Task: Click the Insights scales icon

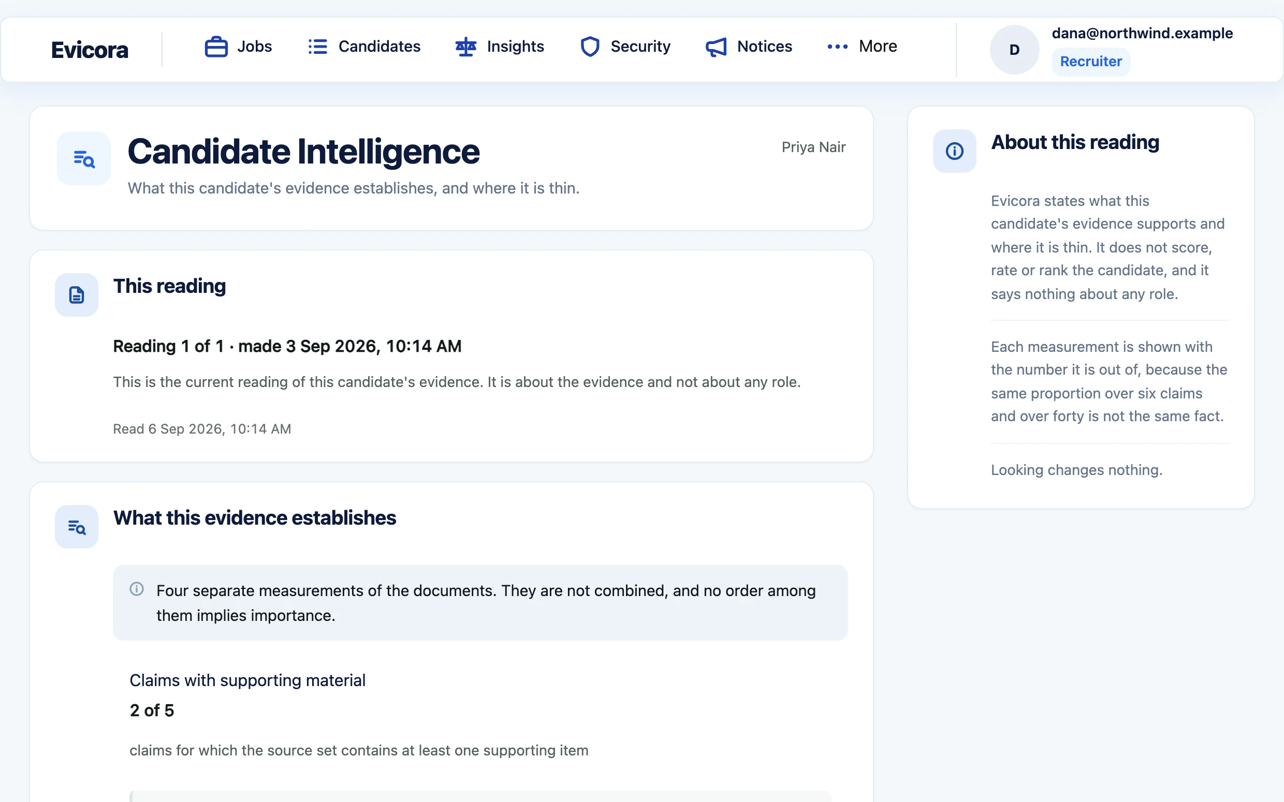Action: (x=465, y=47)
